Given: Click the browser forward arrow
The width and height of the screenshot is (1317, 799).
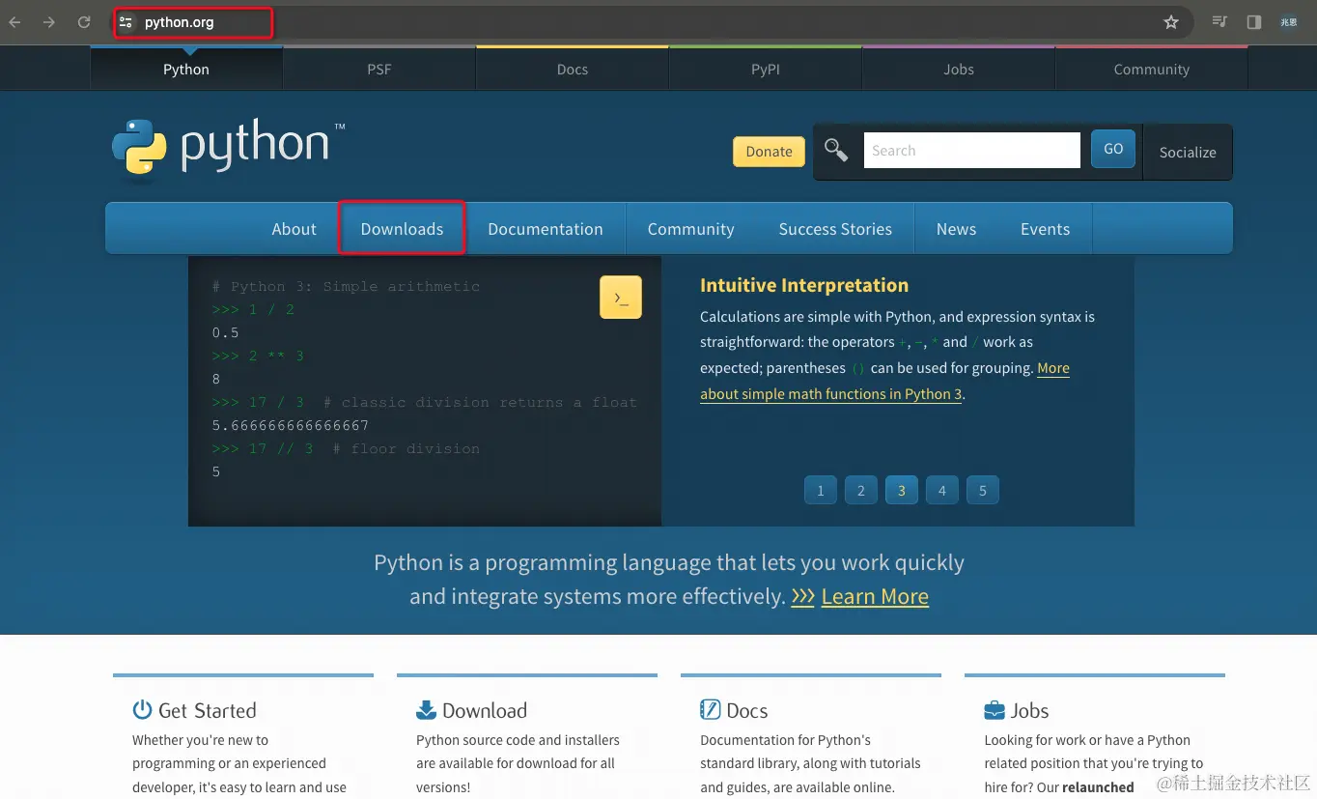Looking at the screenshot, I should [x=49, y=22].
